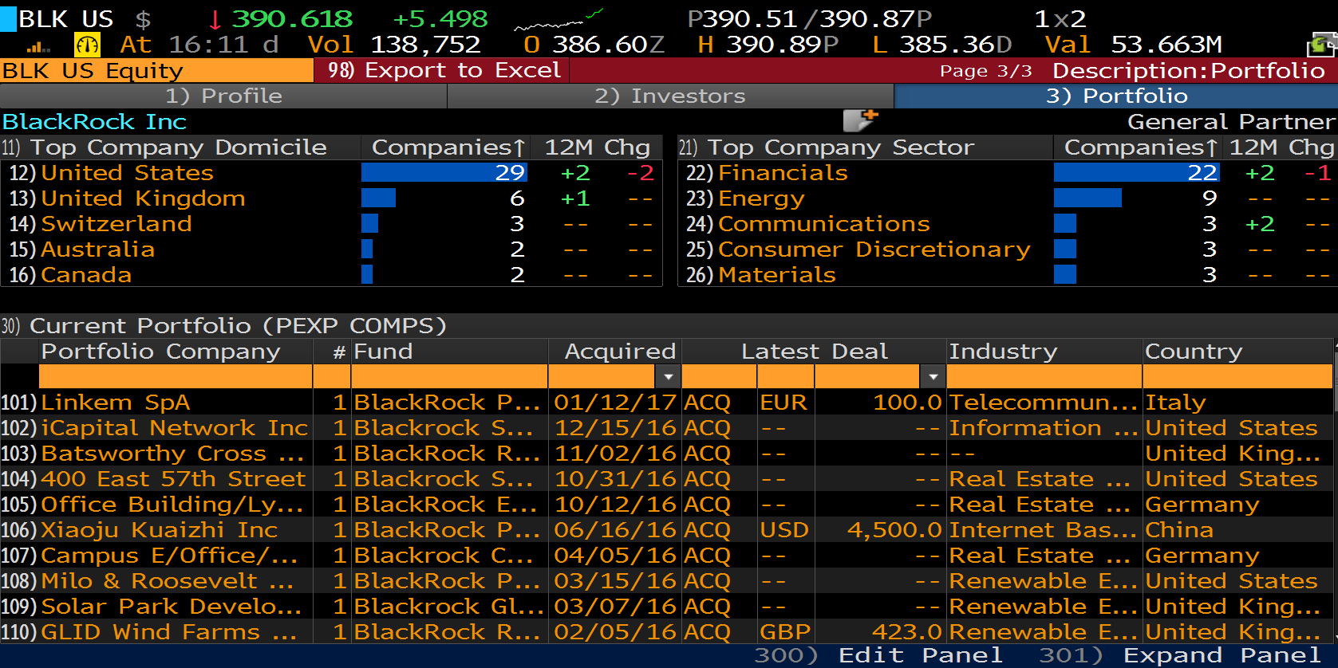Click the red down arrow price indicator
This screenshot has width=1338, height=668.
[215, 19]
